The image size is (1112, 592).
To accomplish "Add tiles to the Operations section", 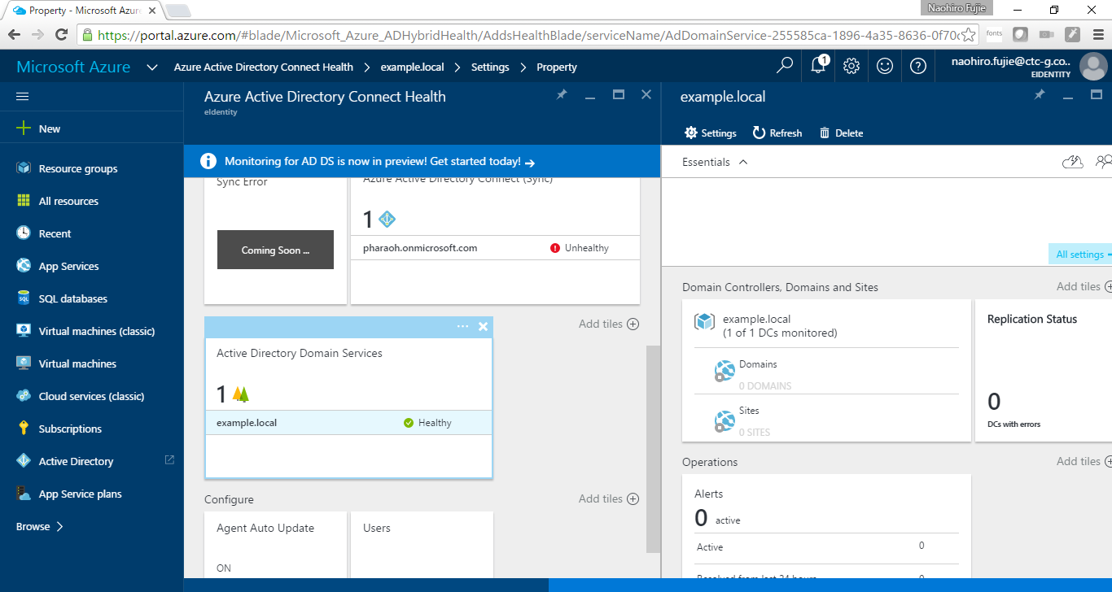I will click(1084, 461).
